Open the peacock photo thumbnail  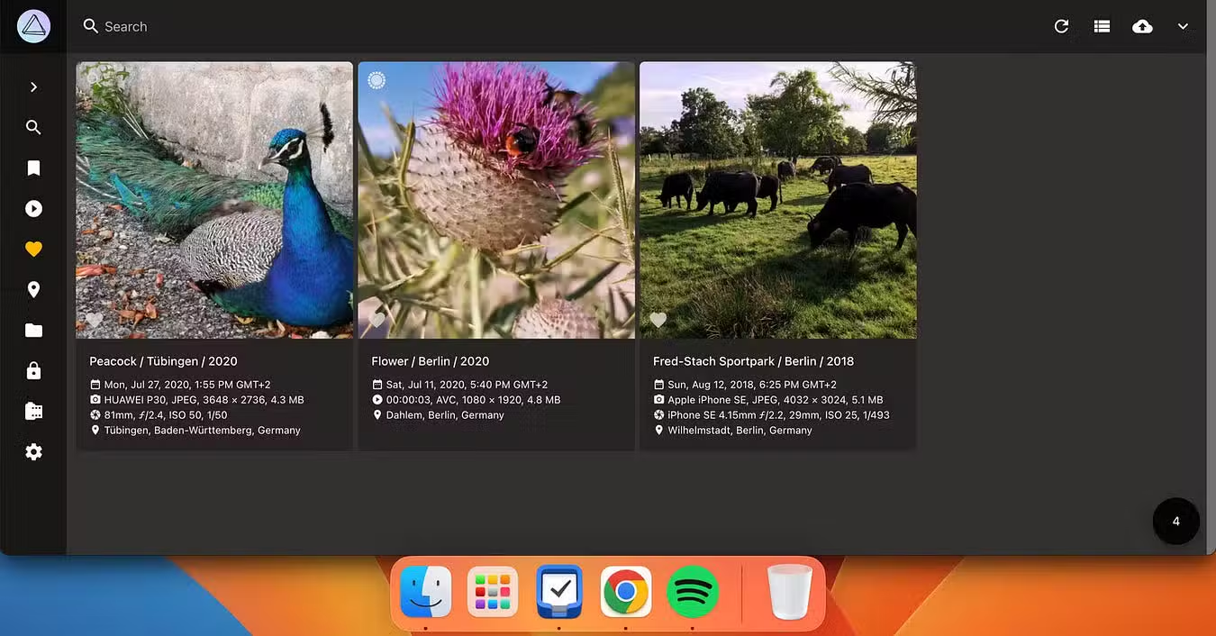coord(214,198)
